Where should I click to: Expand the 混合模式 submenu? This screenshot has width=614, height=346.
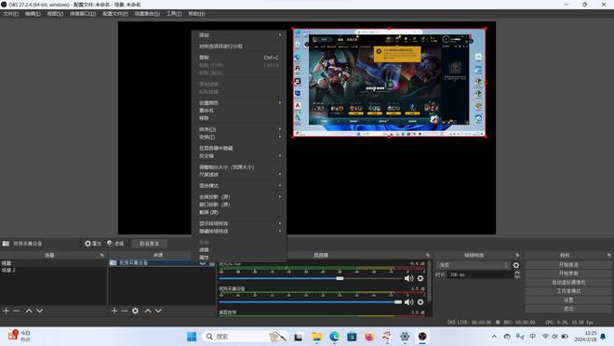pyautogui.click(x=239, y=185)
